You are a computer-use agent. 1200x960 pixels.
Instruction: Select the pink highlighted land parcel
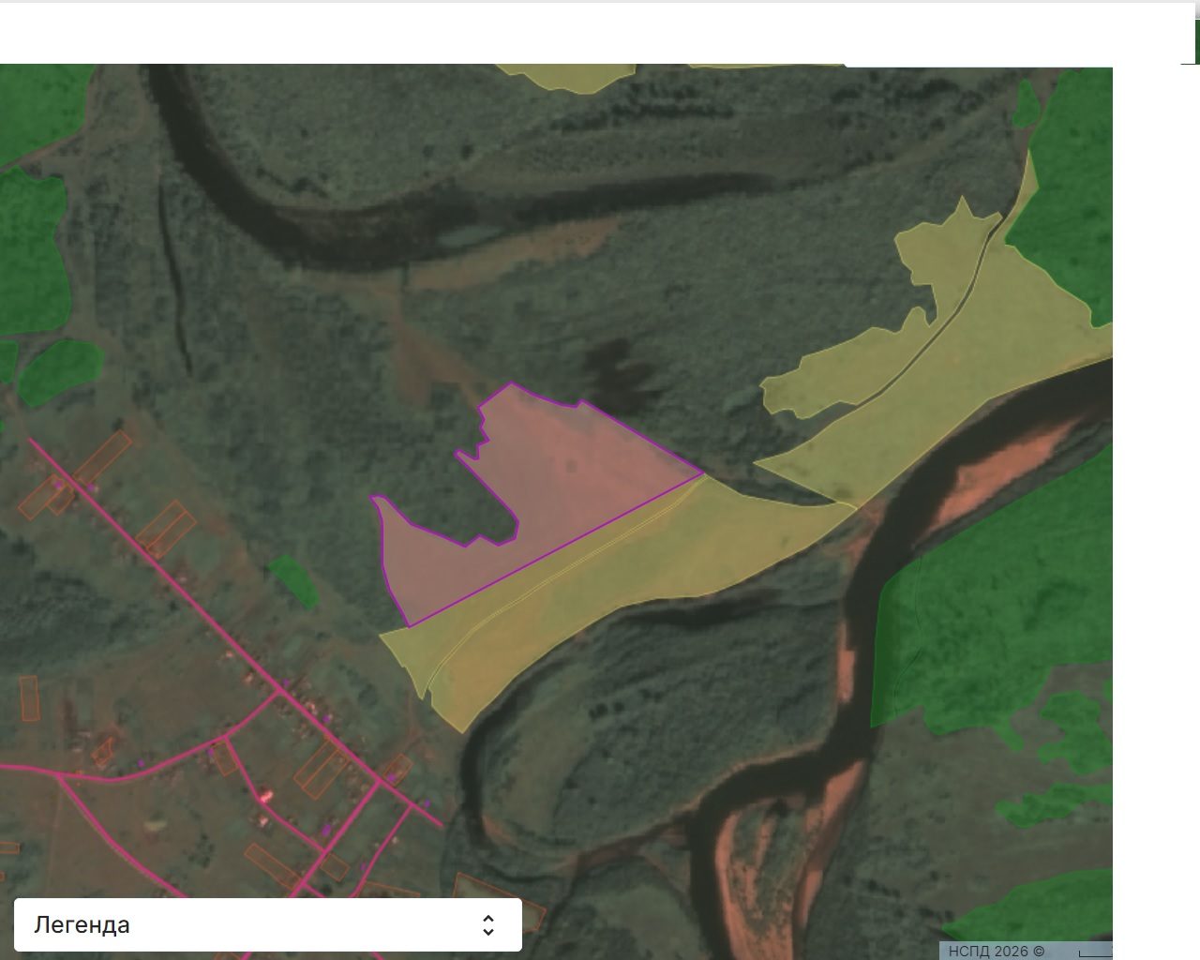562,478
